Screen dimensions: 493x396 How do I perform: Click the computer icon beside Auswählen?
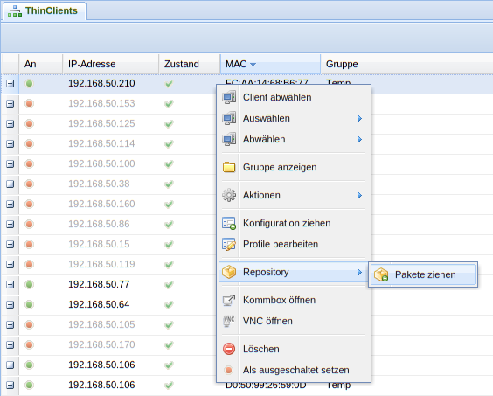tap(229, 118)
